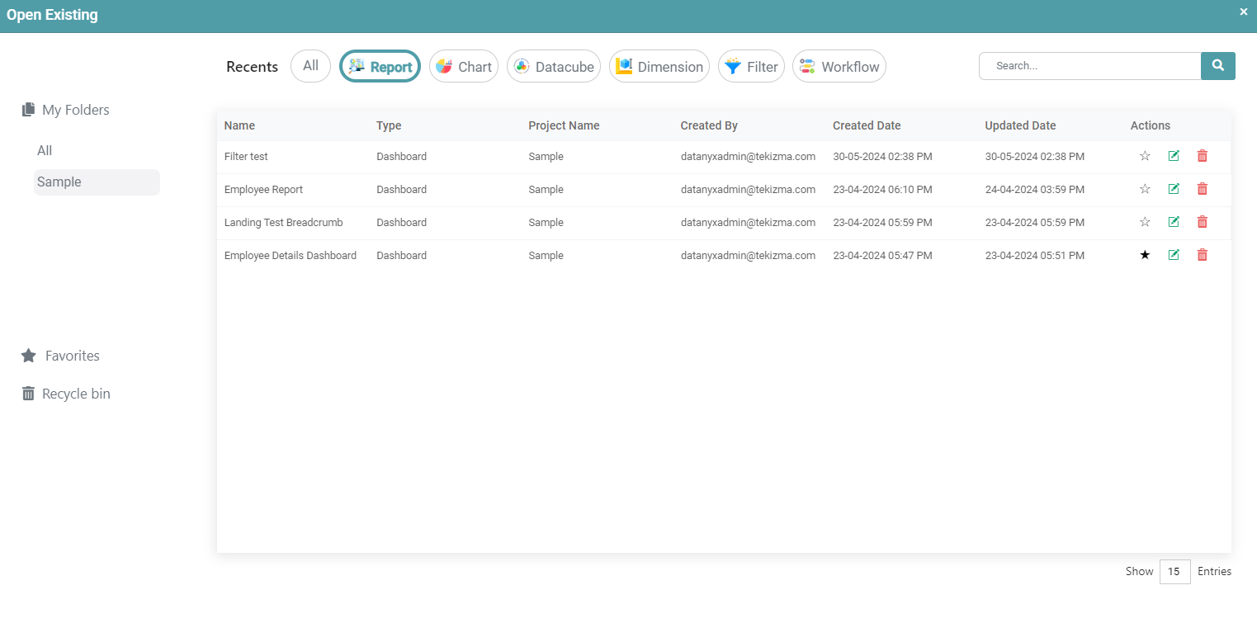Screen dimensions: 1257x623
Task: Open the Favorites section
Action: 72,356
